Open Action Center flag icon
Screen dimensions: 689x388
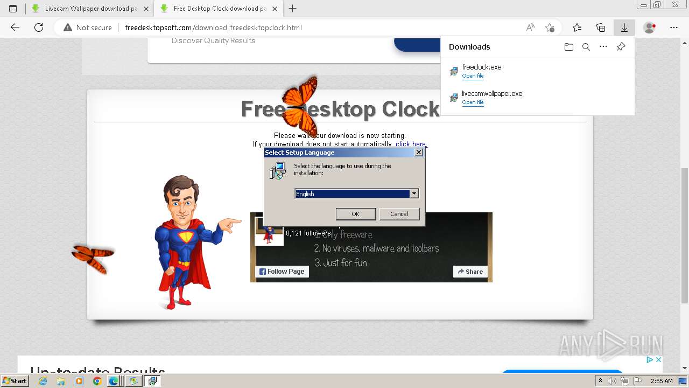click(638, 381)
